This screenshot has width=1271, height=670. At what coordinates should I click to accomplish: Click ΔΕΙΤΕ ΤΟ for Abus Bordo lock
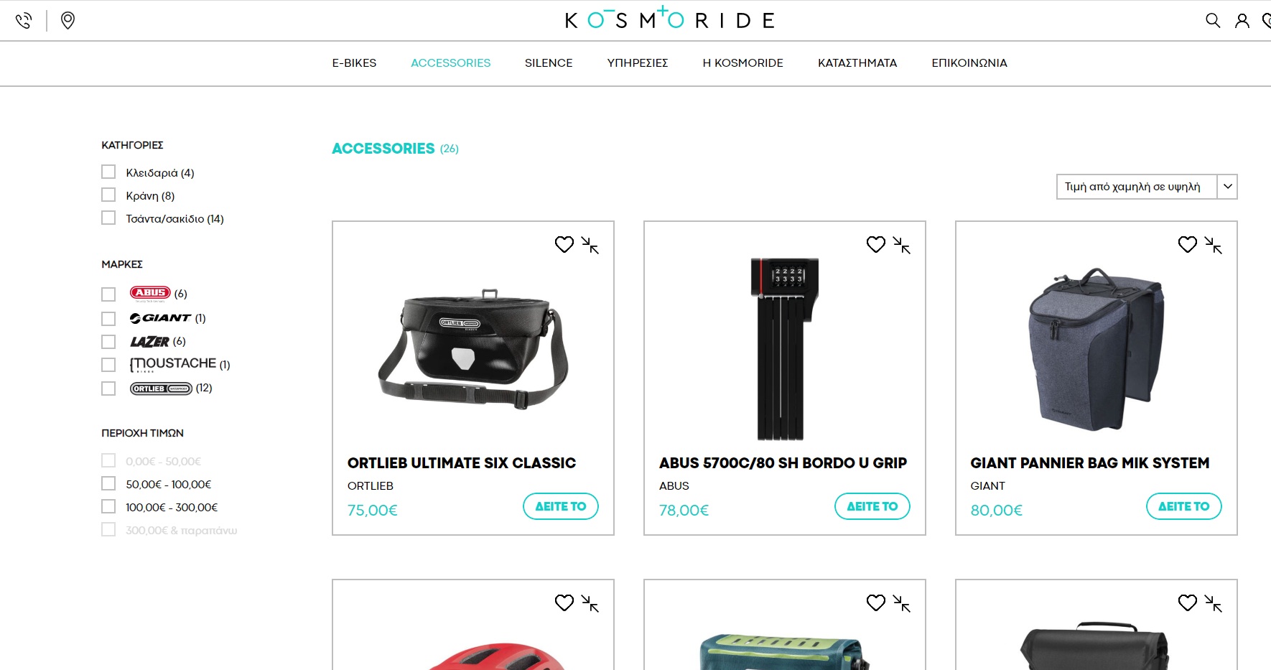pyautogui.click(x=872, y=506)
